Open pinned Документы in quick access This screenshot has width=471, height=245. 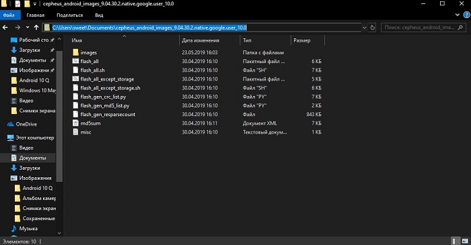pyautogui.click(x=32, y=60)
